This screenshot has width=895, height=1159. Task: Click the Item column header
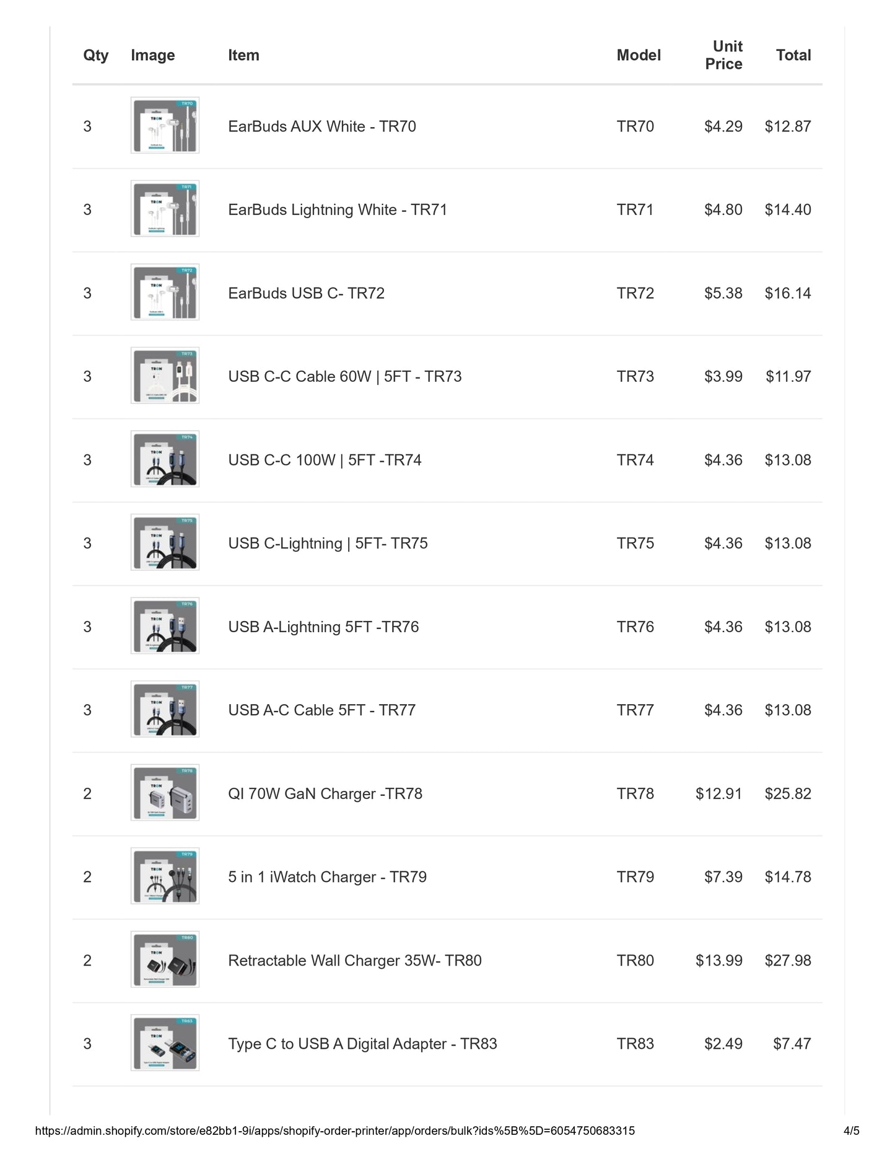pos(243,55)
